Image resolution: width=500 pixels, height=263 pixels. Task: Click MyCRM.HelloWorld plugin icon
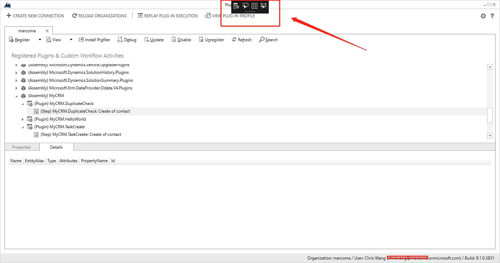(30, 119)
